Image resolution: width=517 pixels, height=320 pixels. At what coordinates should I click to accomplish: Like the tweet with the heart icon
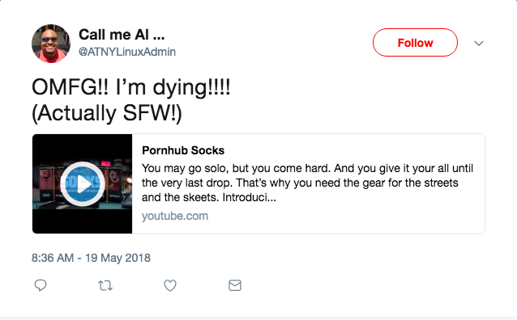(170, 285)
